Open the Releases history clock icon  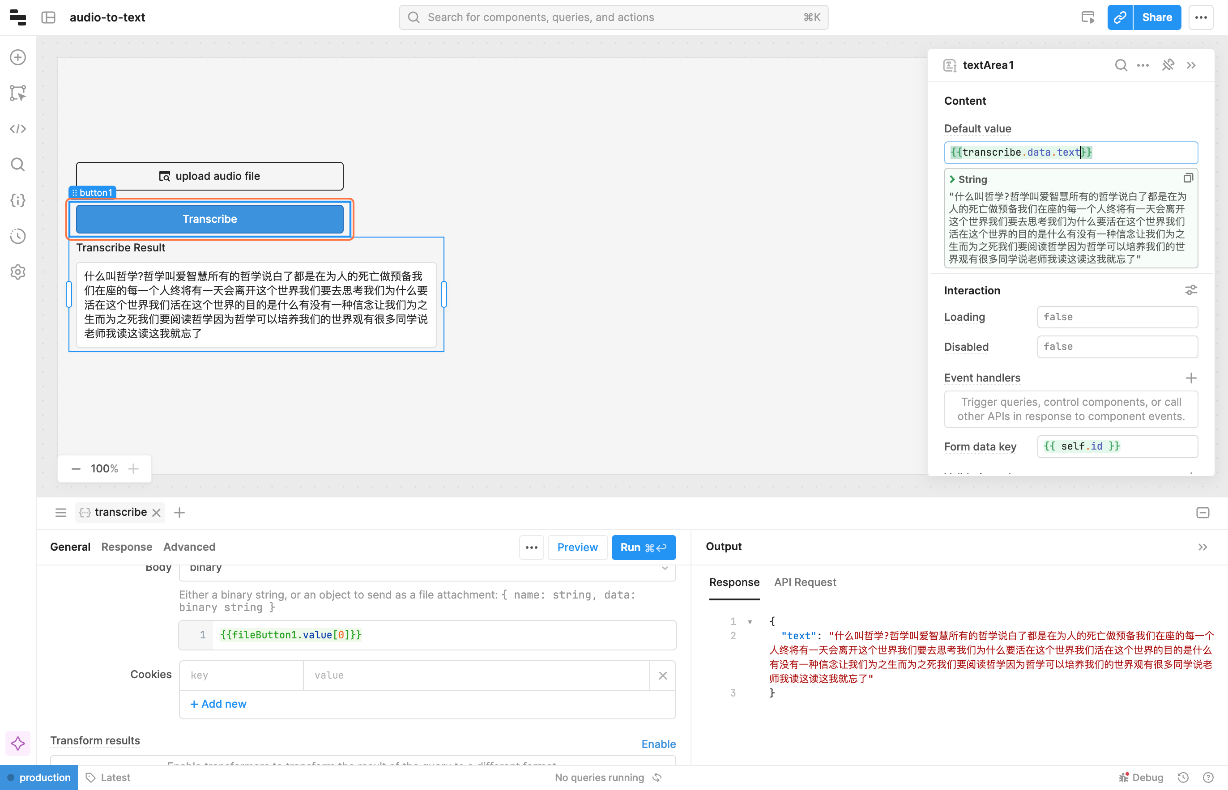click(x=18, y=236)
